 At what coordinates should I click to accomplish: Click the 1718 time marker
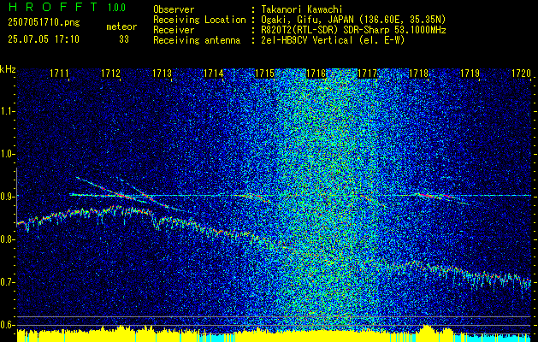tap(418, 73)
